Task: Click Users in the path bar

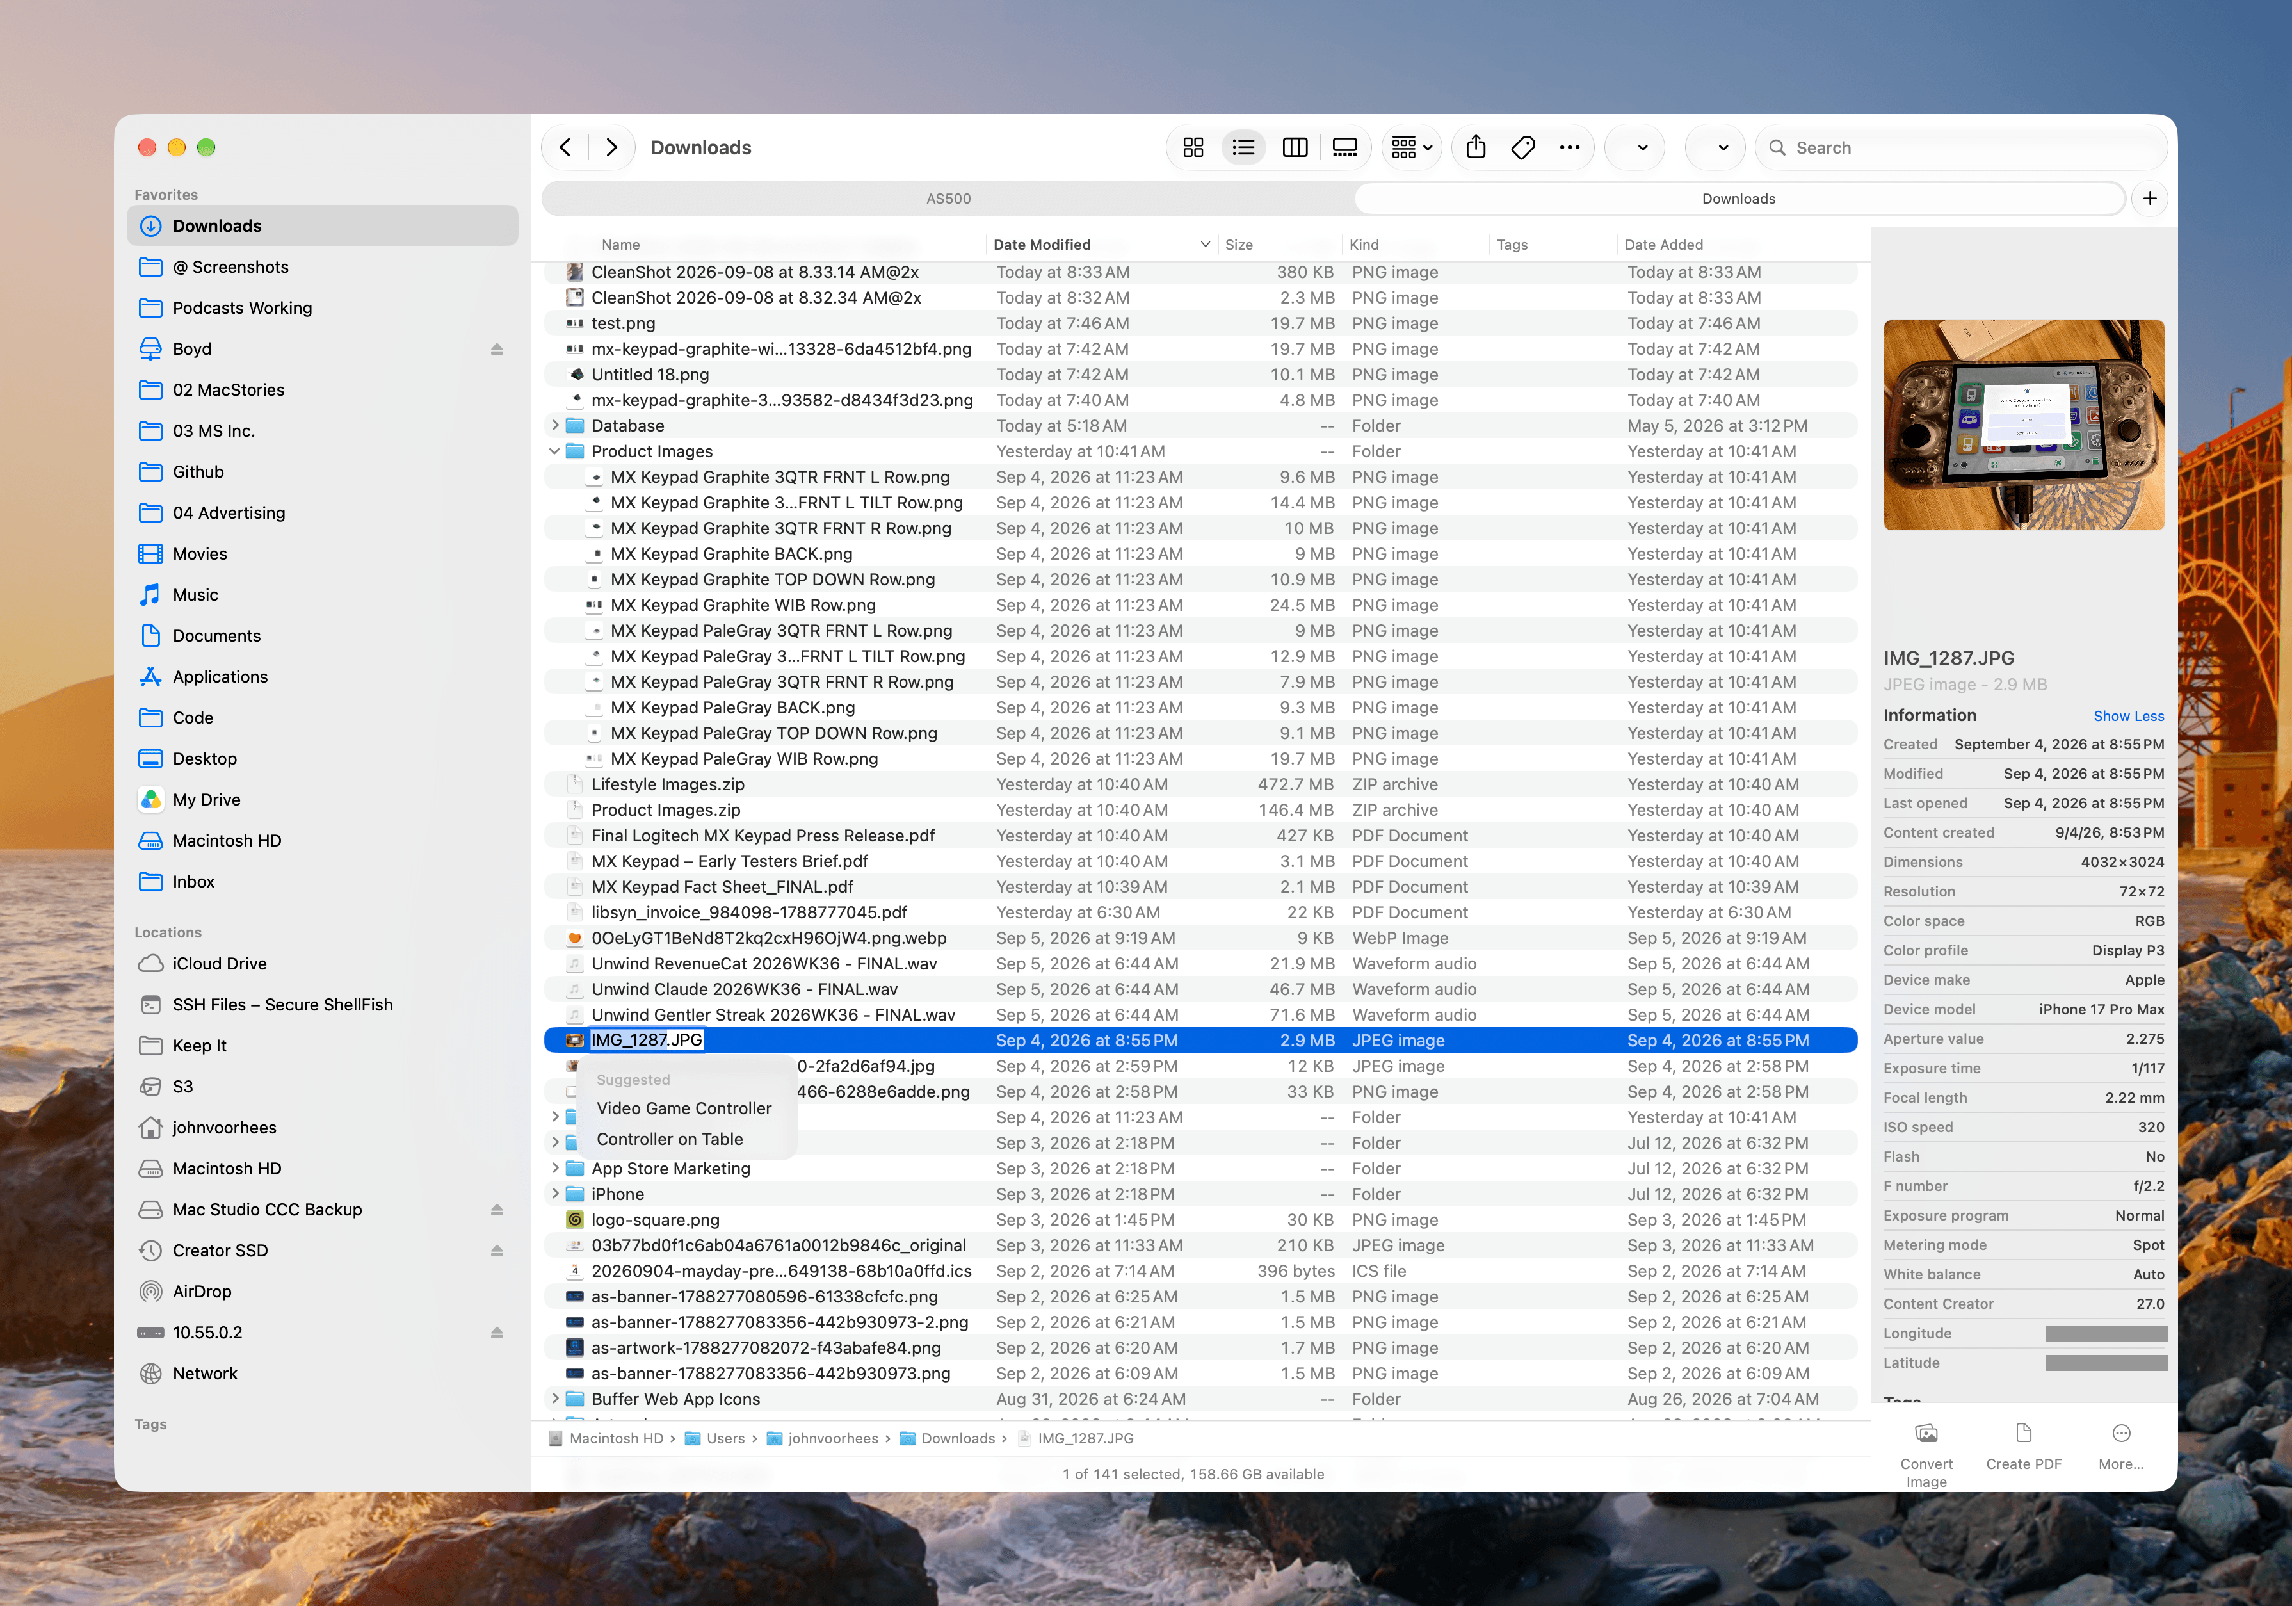Action: click(x=714, y=1440)
